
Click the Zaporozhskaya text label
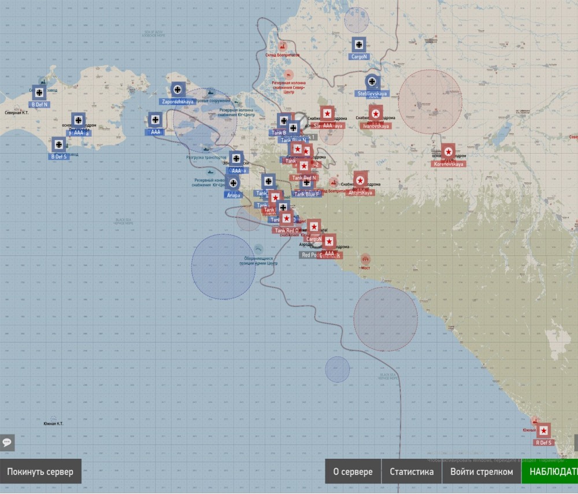click(x=177, y=102)
